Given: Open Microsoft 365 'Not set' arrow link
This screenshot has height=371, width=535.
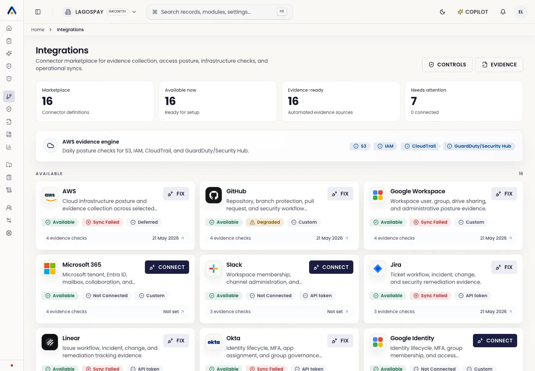Looking at the screenshot, I should (174, 312).
